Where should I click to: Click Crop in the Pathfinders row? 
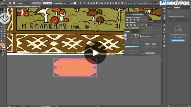point(139,25)
